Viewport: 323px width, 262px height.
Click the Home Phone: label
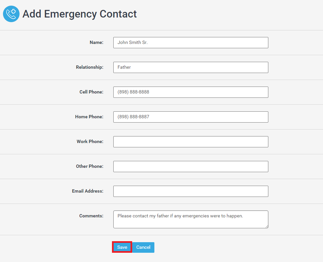(x=89, y=117)
